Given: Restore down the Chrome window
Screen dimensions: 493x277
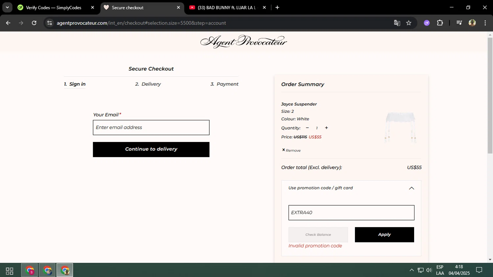Looking at the screenshot, I should 468,7.
